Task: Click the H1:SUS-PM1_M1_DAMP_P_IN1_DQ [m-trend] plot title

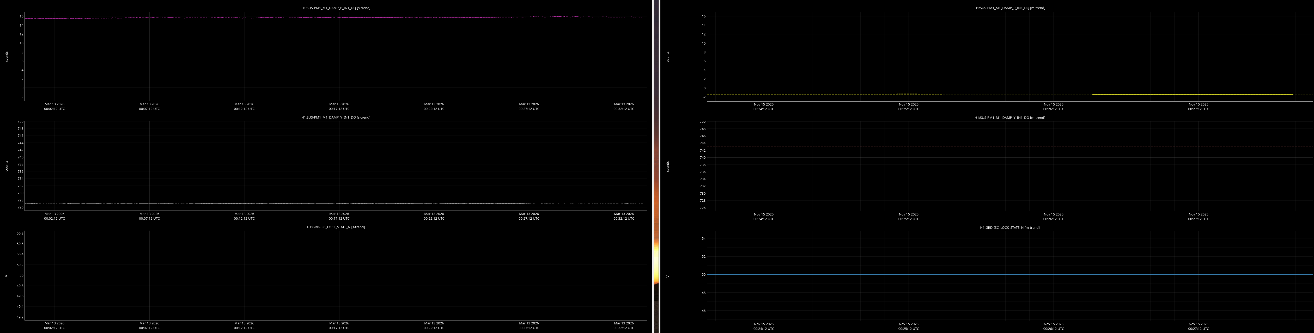Action: tap(1009, 8)
